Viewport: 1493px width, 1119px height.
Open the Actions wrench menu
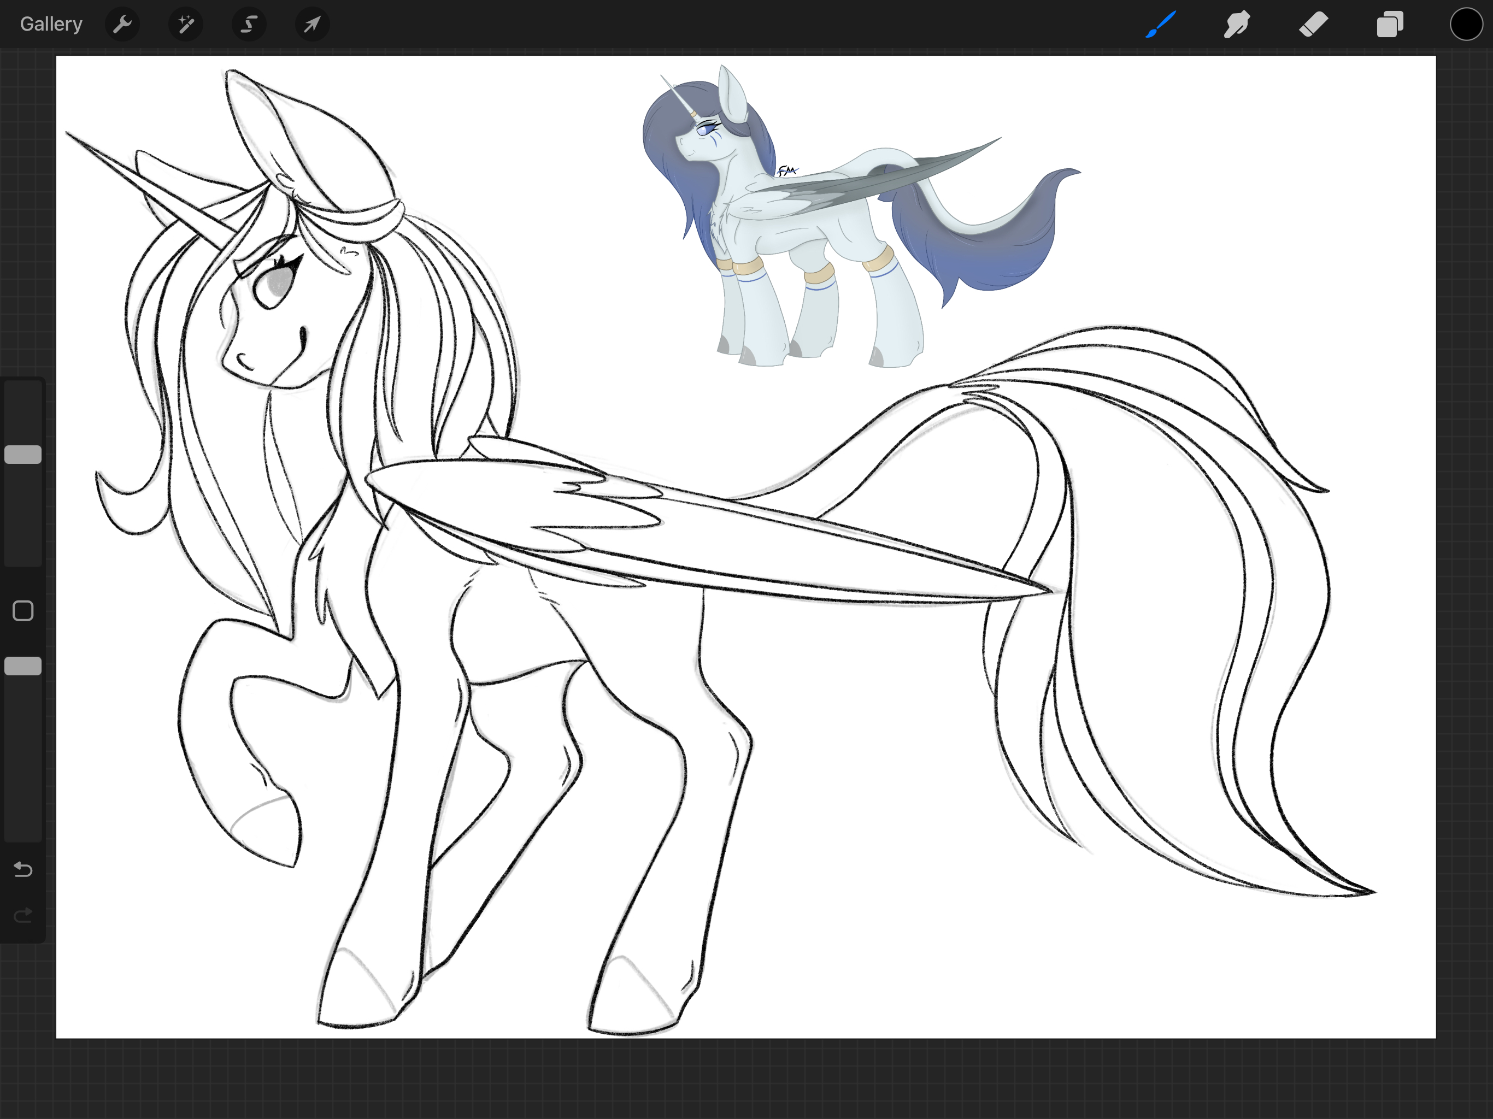[x=122, y=24]
